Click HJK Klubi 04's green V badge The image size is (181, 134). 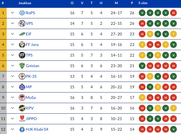[x=173, y=129]
